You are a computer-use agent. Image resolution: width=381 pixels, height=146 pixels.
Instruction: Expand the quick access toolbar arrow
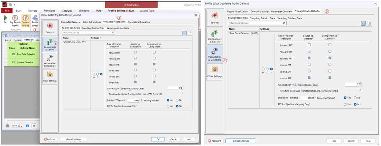[15, 5]
